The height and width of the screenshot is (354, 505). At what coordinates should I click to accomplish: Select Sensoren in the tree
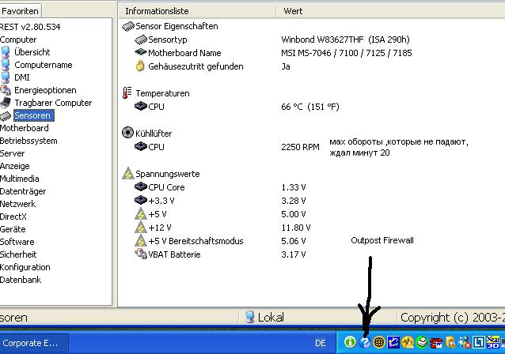point(32,115)
